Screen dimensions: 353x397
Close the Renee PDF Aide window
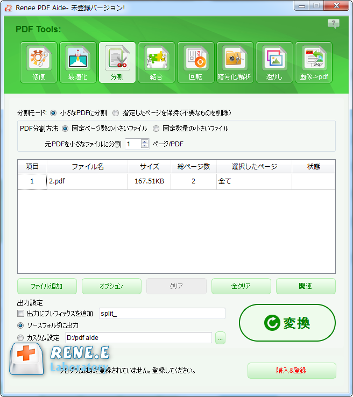[336, 6]
